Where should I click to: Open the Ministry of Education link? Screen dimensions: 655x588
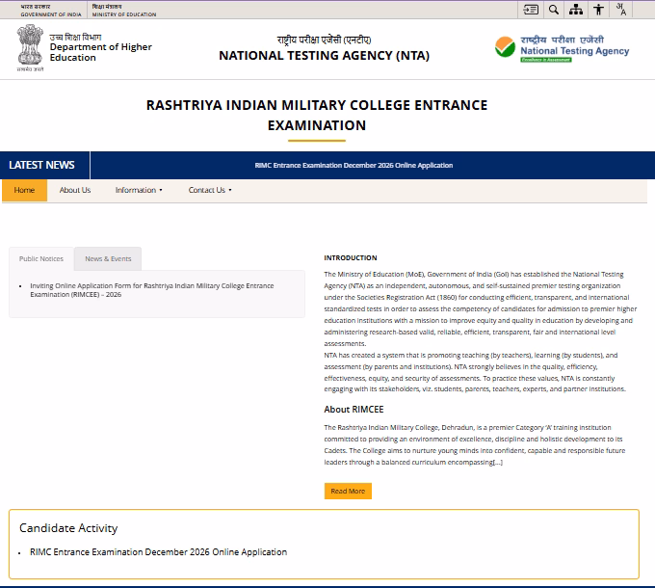(124, 11)
